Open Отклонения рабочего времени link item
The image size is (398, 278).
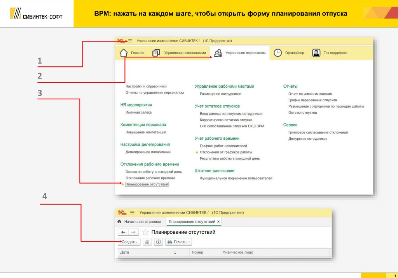coord(150,178)
